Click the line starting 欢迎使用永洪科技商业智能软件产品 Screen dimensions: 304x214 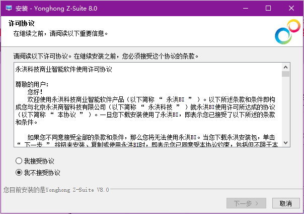[x=151, y=100]
